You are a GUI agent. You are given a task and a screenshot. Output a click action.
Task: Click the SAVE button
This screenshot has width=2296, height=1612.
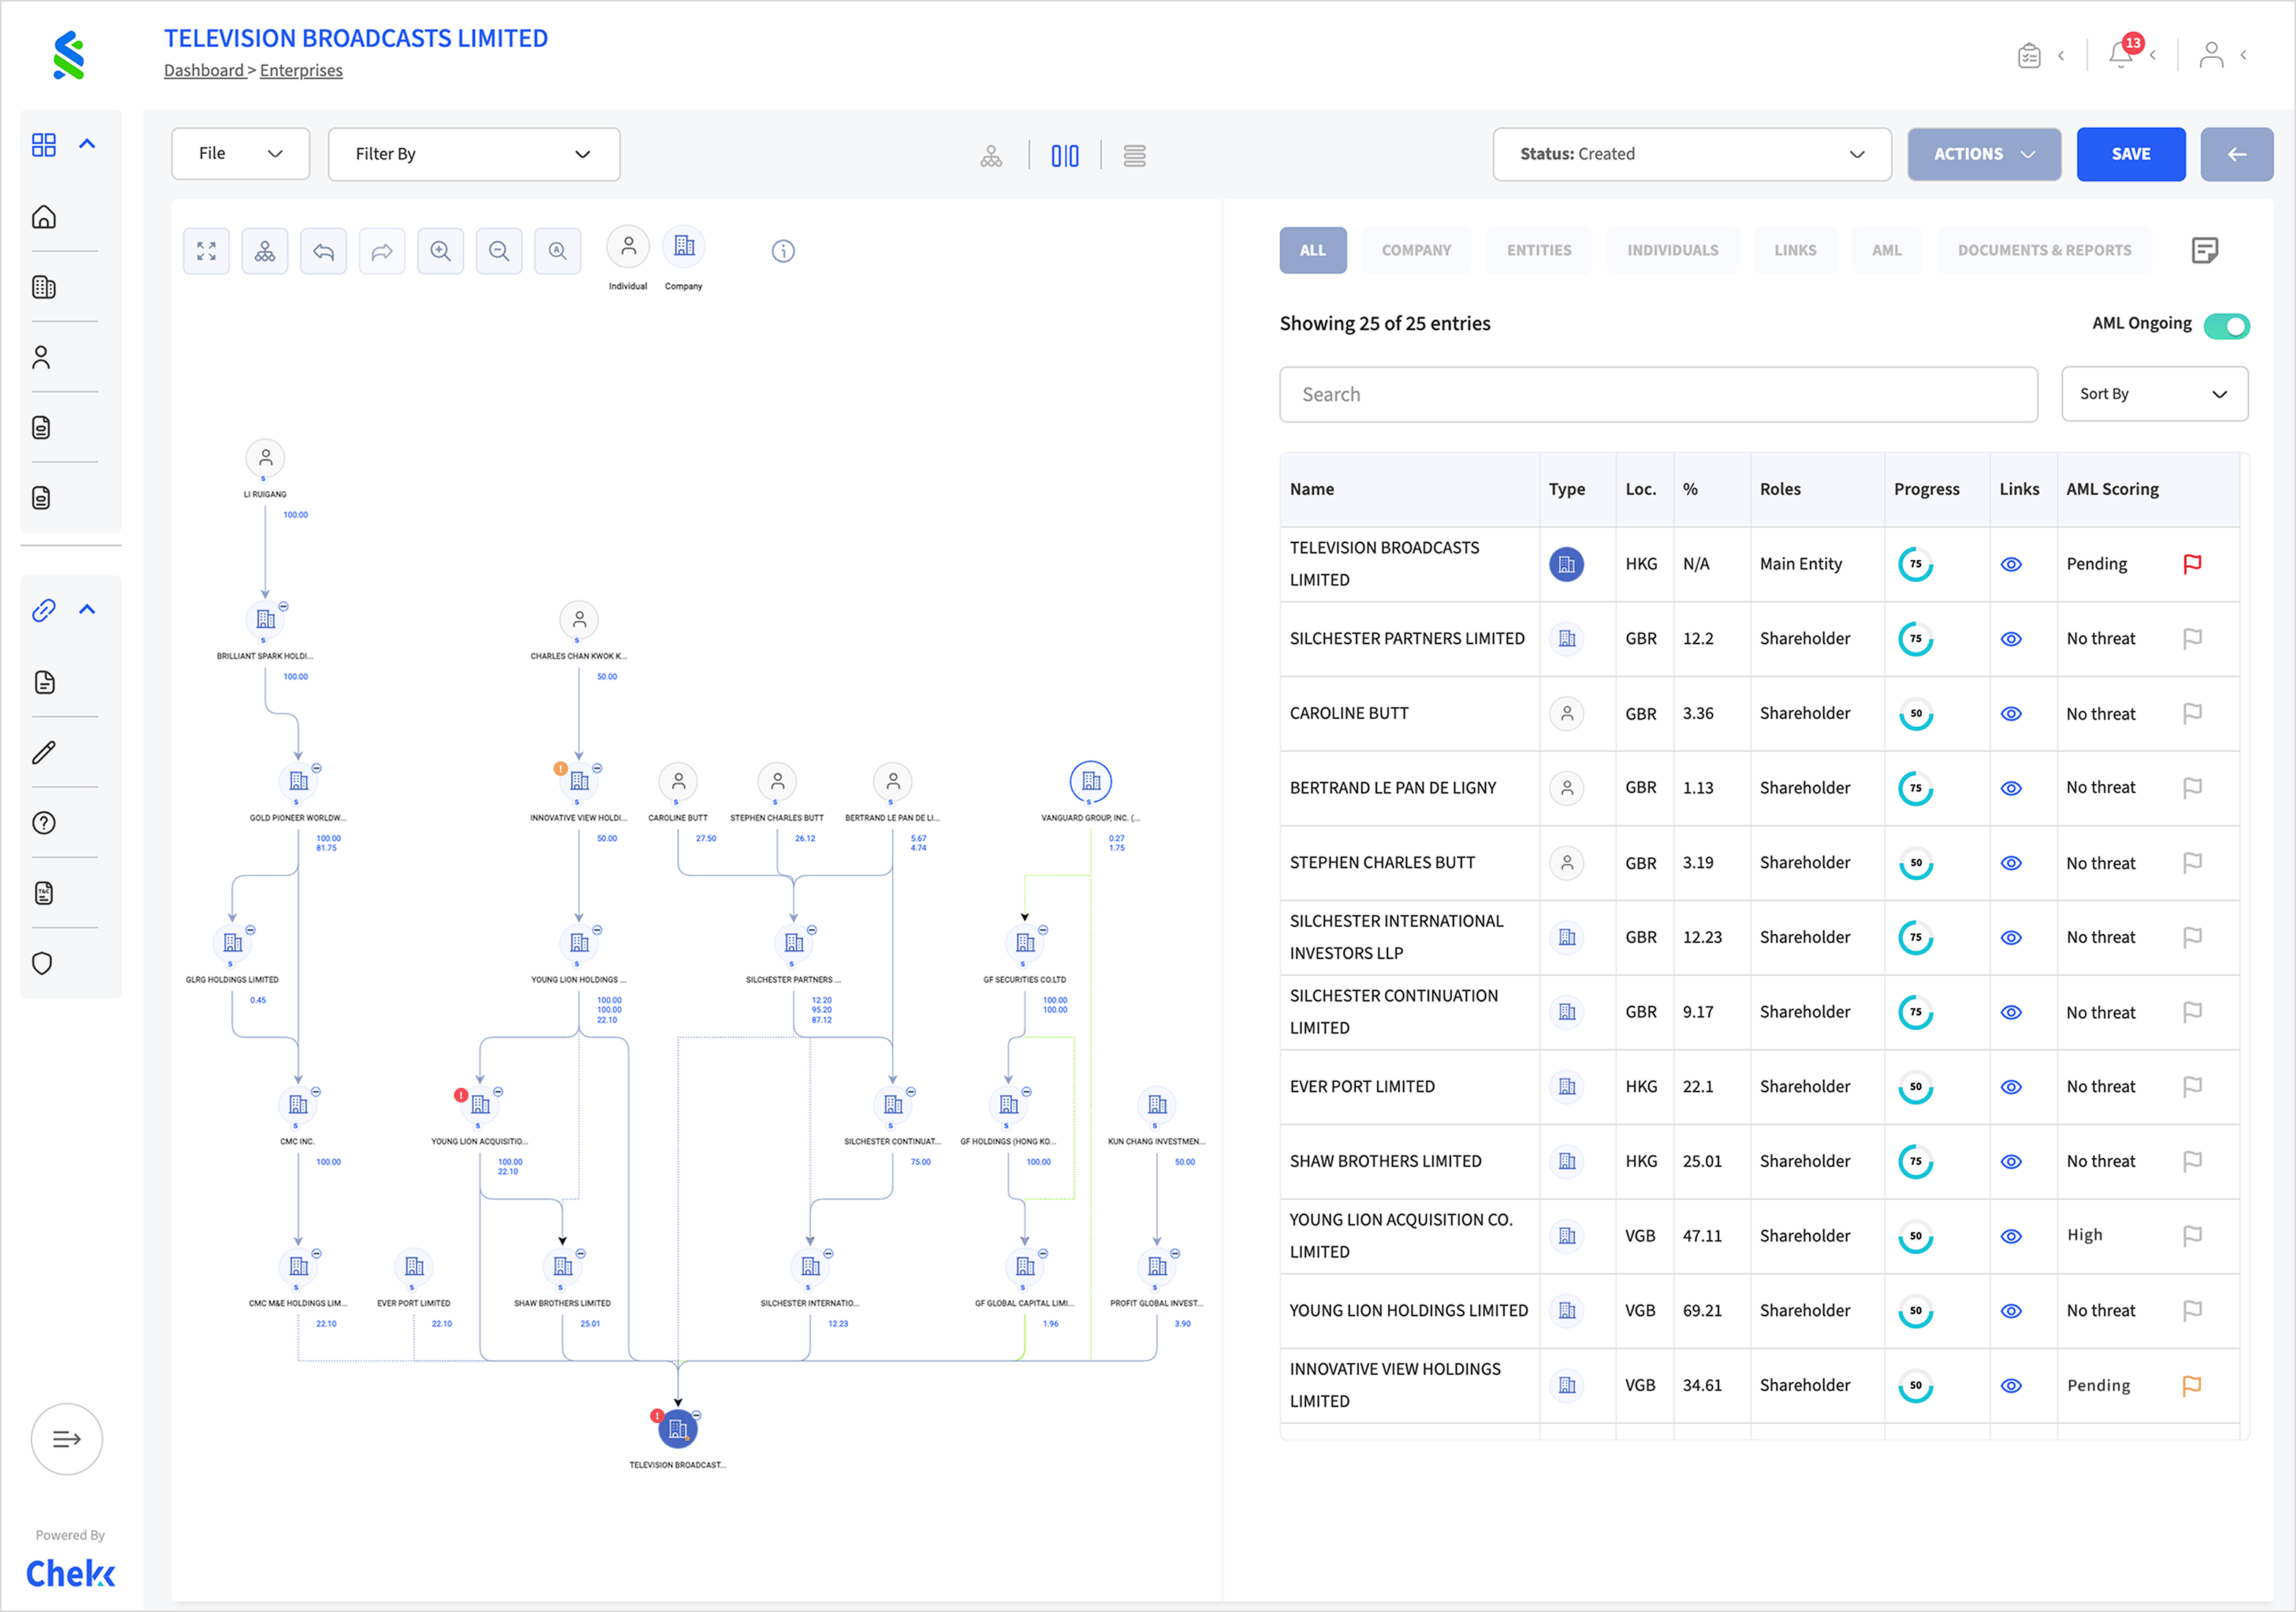pyautogui.click(x=2131, y=154)
